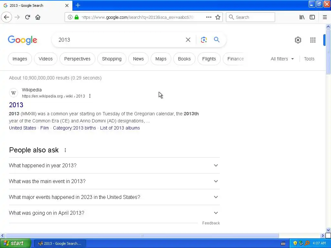Click the tray security shield icon
The width and height of the screenshot is (331, 248).
point(295,243)
